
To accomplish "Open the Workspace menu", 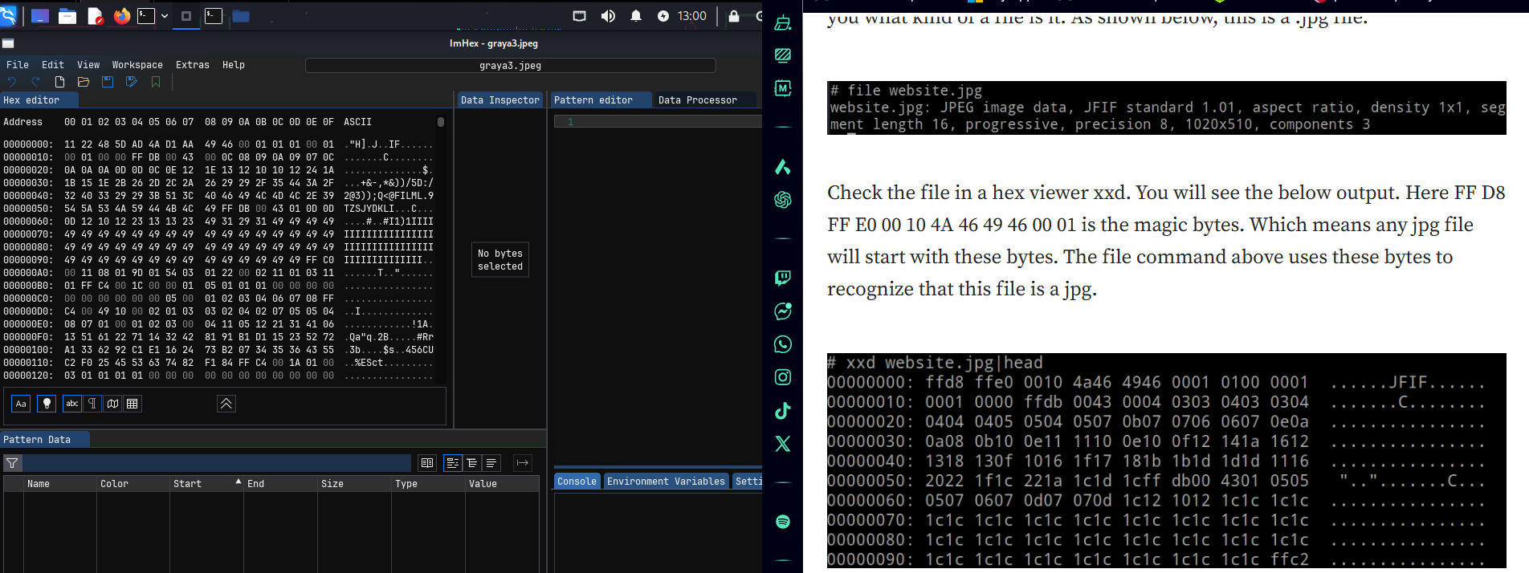I will coord(137,65).
